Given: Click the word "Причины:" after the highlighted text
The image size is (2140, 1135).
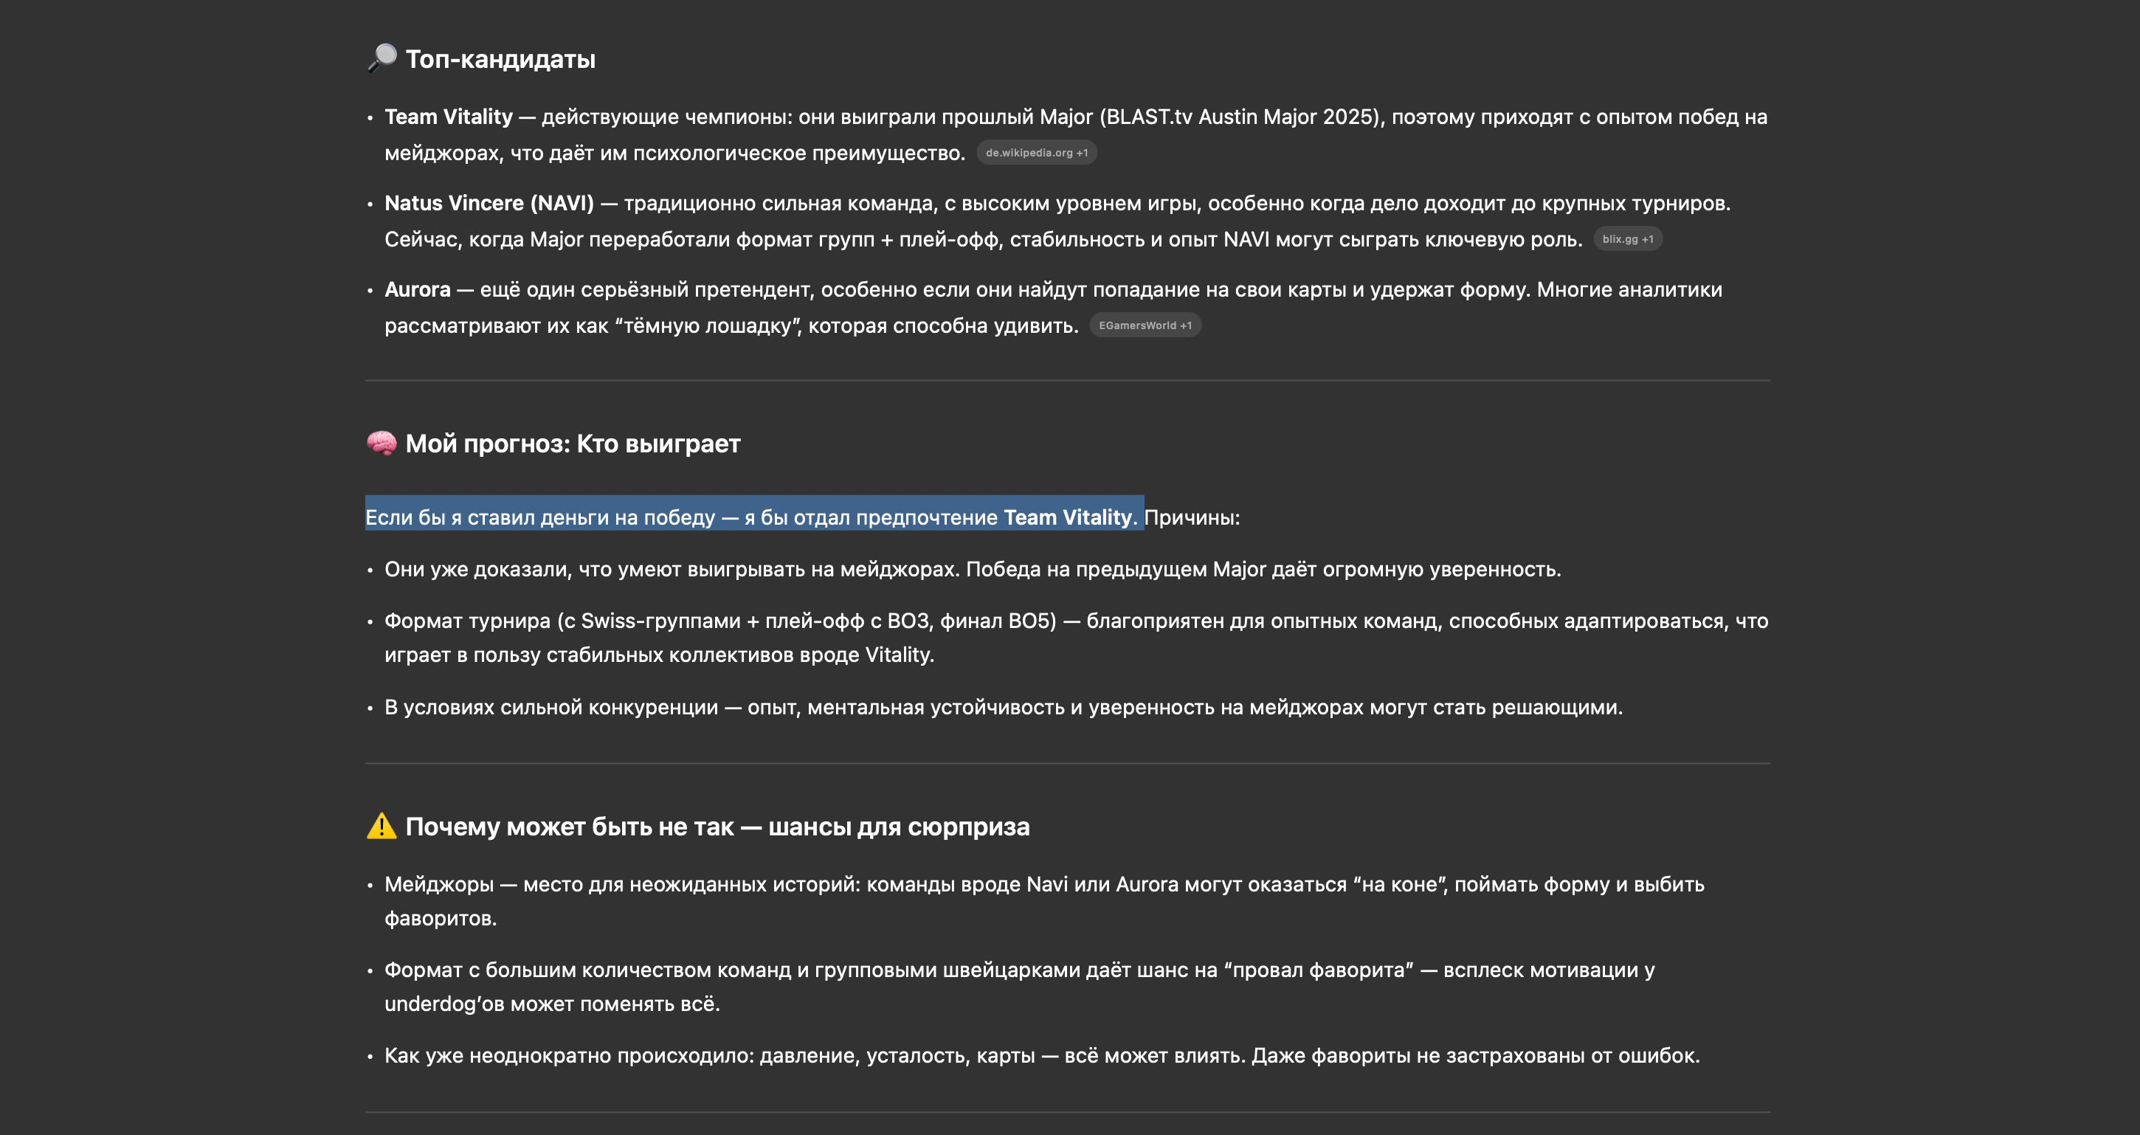Looking at the screenshot, I should pyautogui.click(x=1191, y=517).
